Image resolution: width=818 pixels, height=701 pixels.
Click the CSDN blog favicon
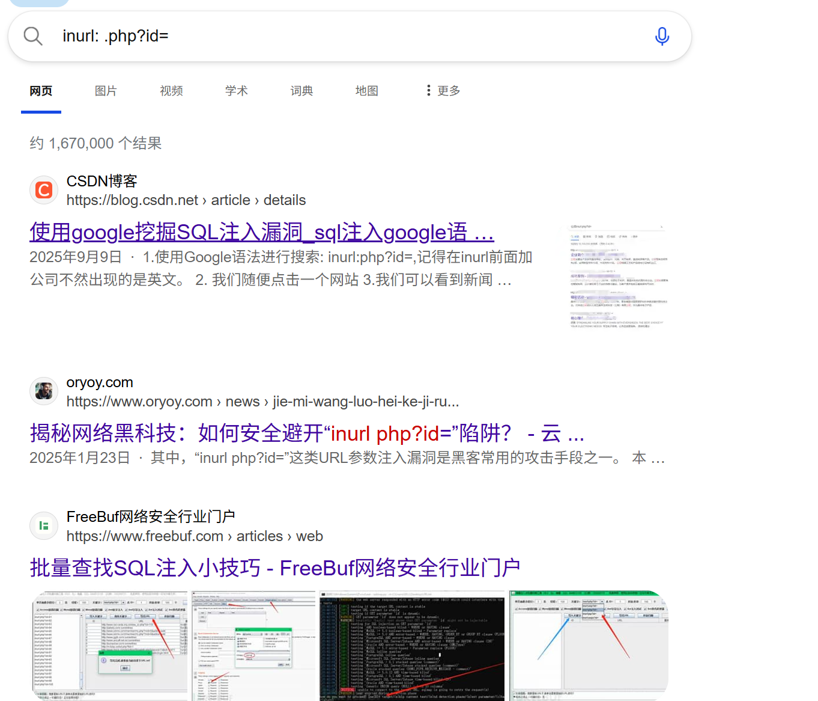pos(43,189)
